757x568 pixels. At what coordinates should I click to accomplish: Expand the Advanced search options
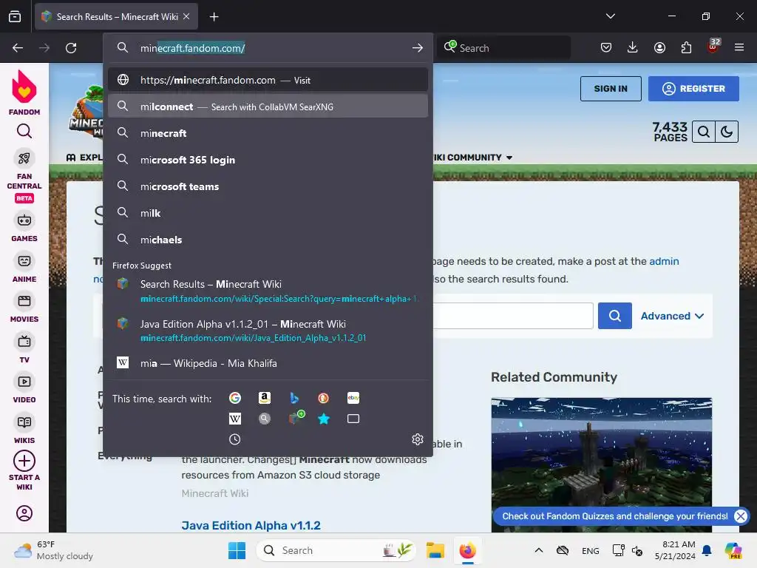click(672, 316)
